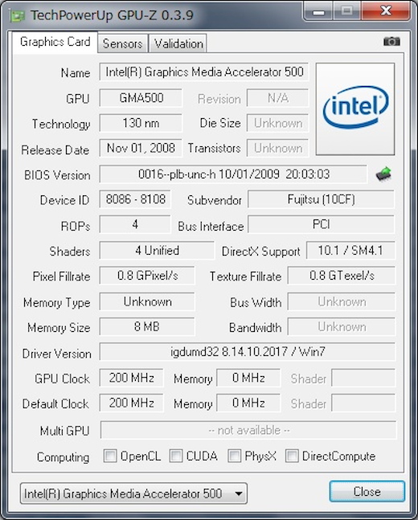Click the GPU Clock row Memory 0 MHz field
Screen dimensions: 418x520
coord(248,378)
